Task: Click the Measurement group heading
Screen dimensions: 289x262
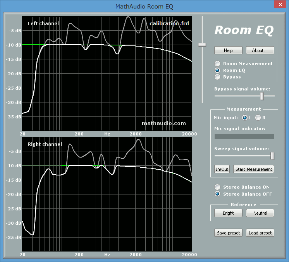Action: (244, 109)
